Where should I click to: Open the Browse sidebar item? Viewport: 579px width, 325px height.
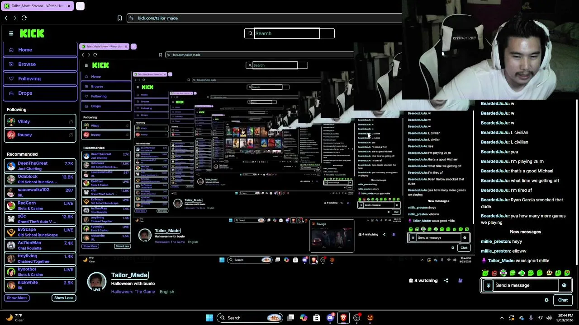point(40,64)
